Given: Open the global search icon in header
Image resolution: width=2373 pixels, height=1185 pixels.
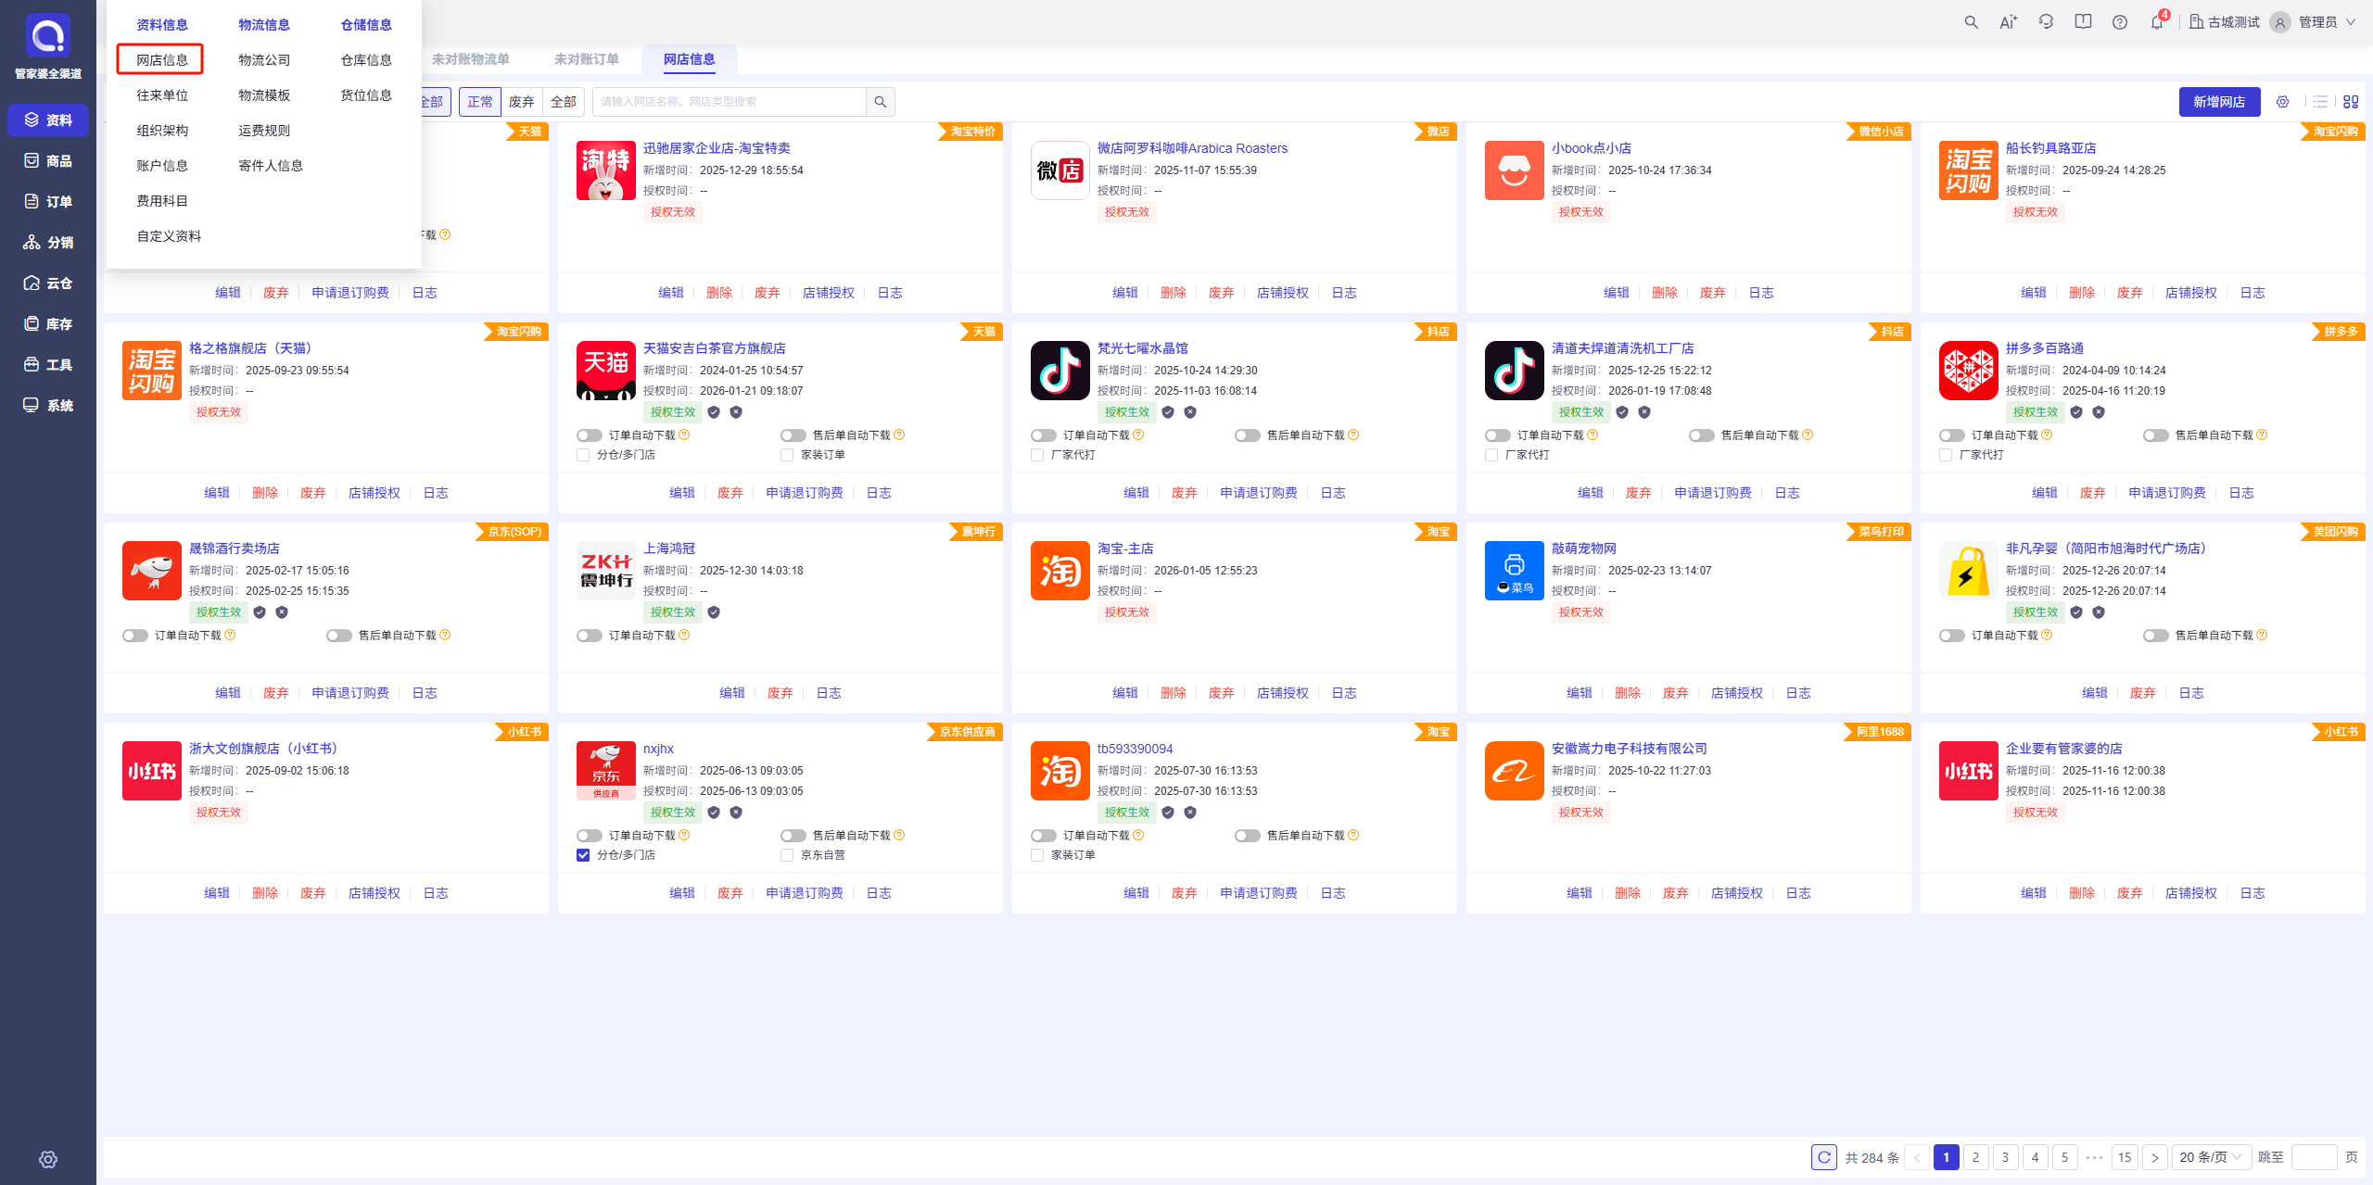Looking at the screenshot, I should pos(1971,22).
